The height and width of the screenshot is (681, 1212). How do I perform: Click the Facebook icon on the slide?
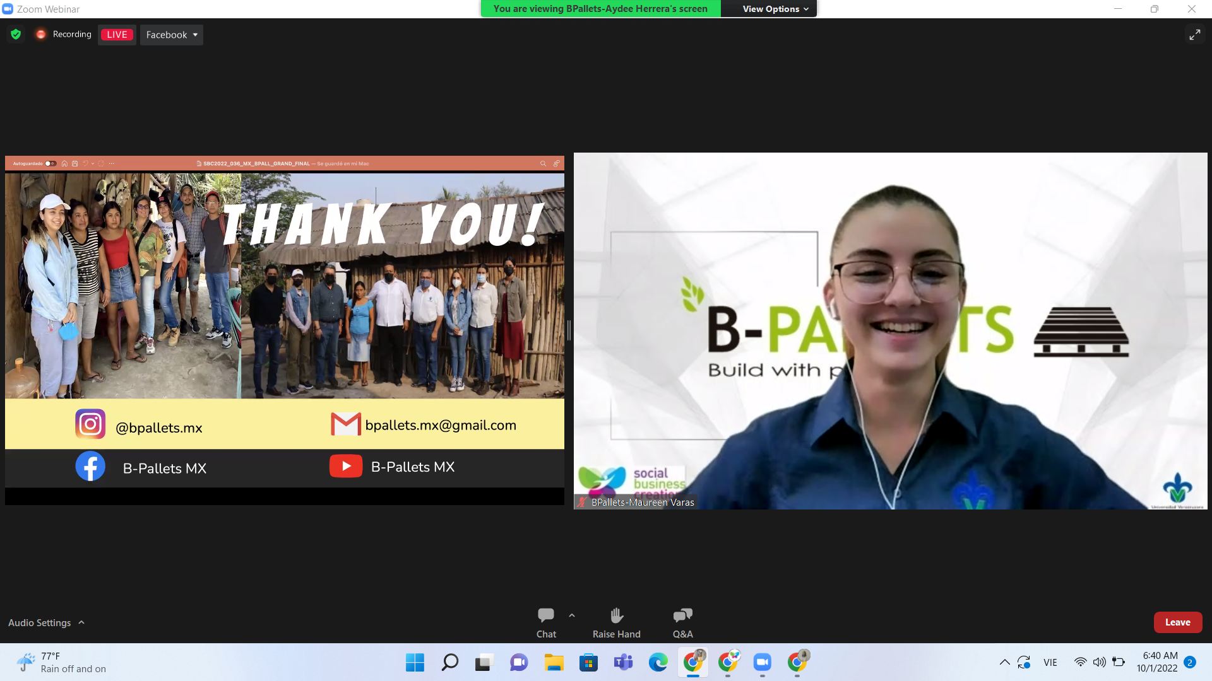90,467
